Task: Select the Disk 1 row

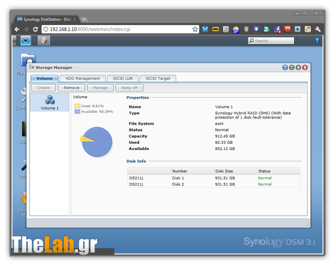Action: pos(214,178)
